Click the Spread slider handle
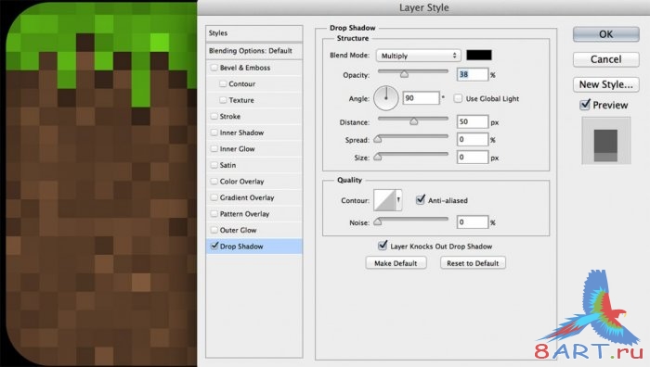This screenshot has height=367, width=650. click(x=378, y=139)
